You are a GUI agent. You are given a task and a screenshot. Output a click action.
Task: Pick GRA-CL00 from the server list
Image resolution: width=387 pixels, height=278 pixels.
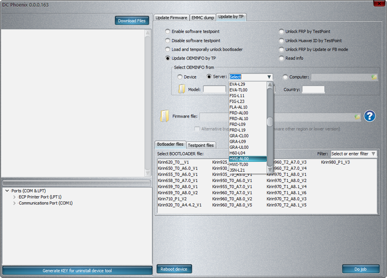pyautogui.click(x=248, y=136)
